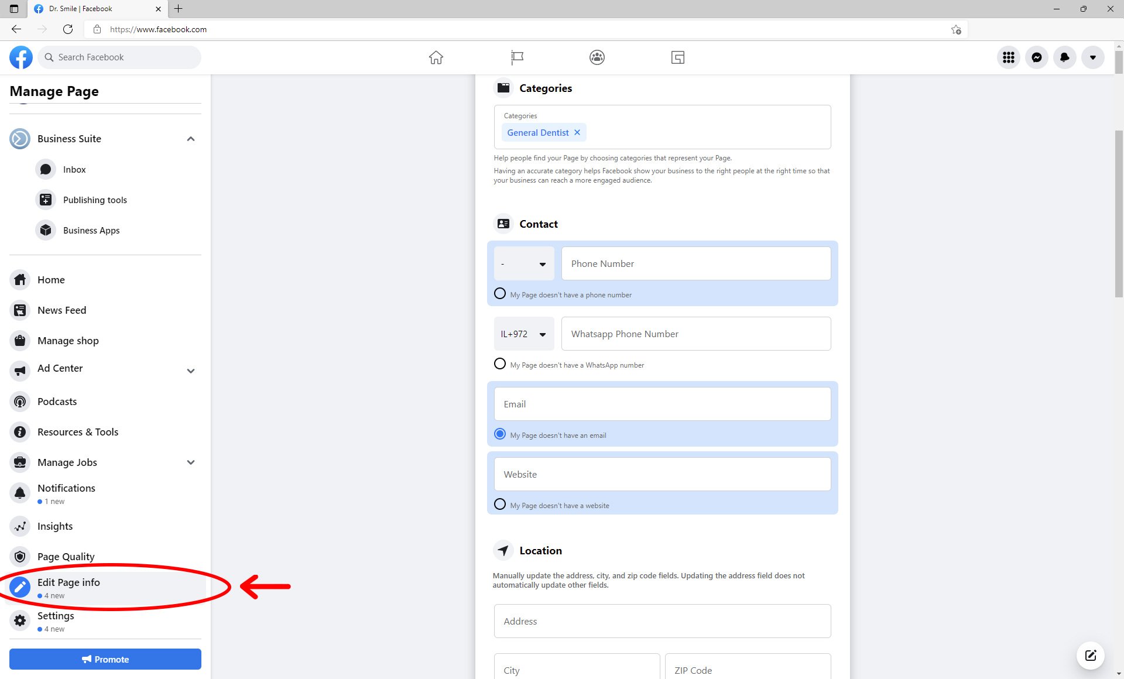Click the browser address bar URL
The image size is (1124, 679).
[158, 29]
